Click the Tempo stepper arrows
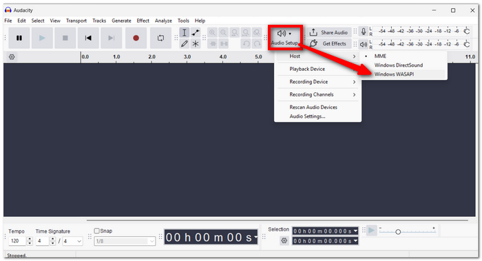Image resolution: width=482 pixels, height=261 pixels. (30, 241)
